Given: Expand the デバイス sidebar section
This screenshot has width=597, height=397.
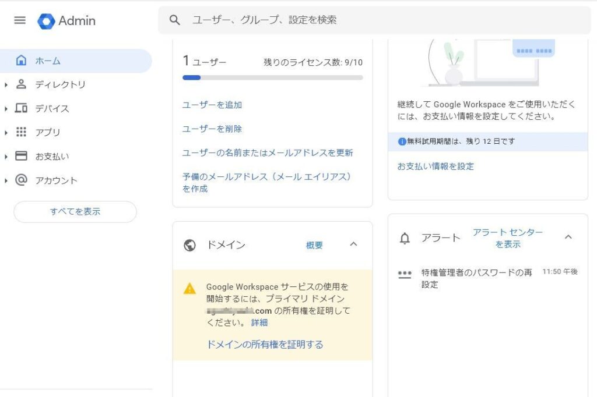Looking at the screenshot, I should click(6, 109).
